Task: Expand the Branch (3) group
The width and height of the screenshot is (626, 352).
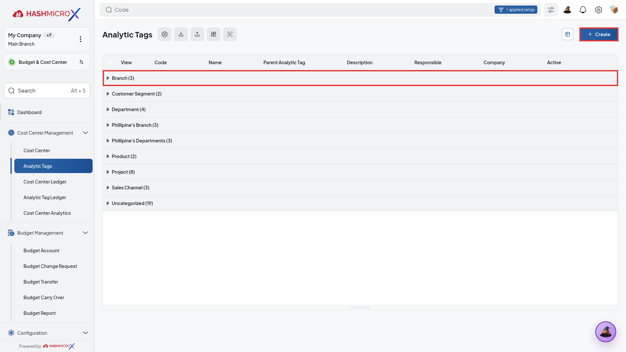Action: [360, 78]
